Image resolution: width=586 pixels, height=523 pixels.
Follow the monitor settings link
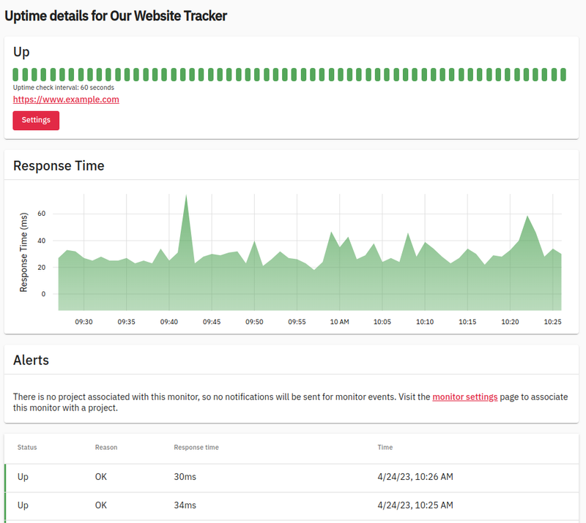(x=464, y=396)
